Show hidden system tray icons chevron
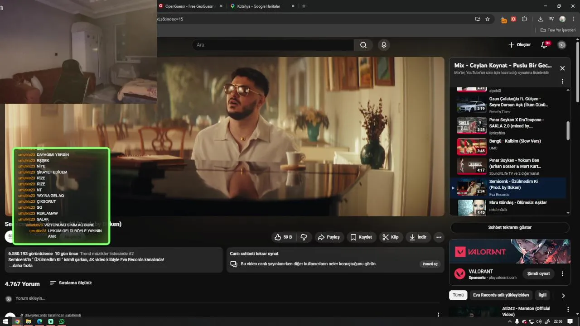The width and height of the screenshot is (580, 326). tap(510, 321)
